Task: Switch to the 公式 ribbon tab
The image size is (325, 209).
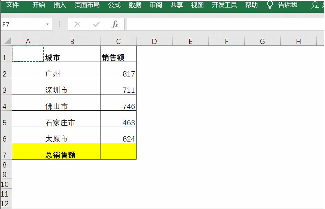Action: pos(114,5)
